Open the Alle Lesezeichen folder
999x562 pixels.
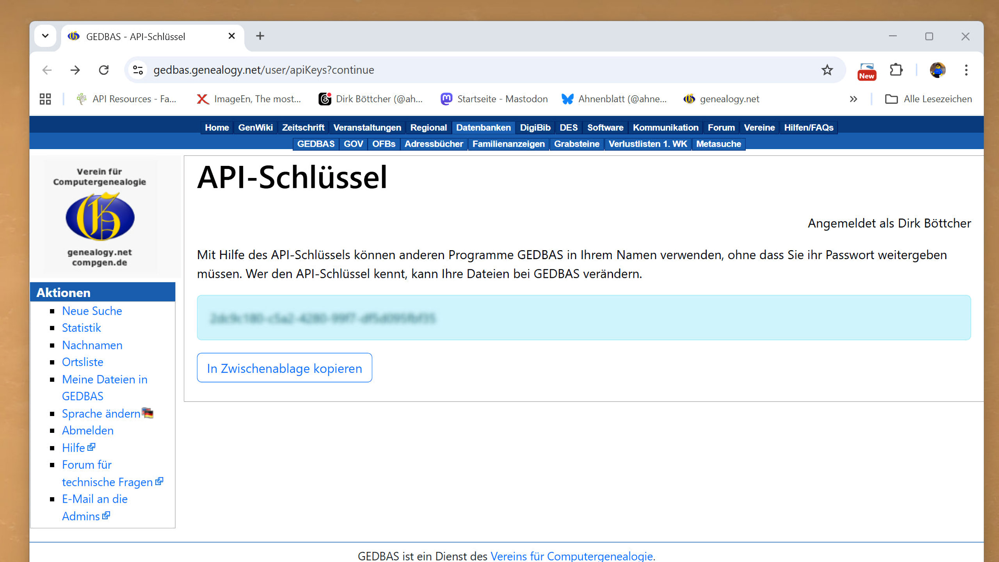coord(929,99)
